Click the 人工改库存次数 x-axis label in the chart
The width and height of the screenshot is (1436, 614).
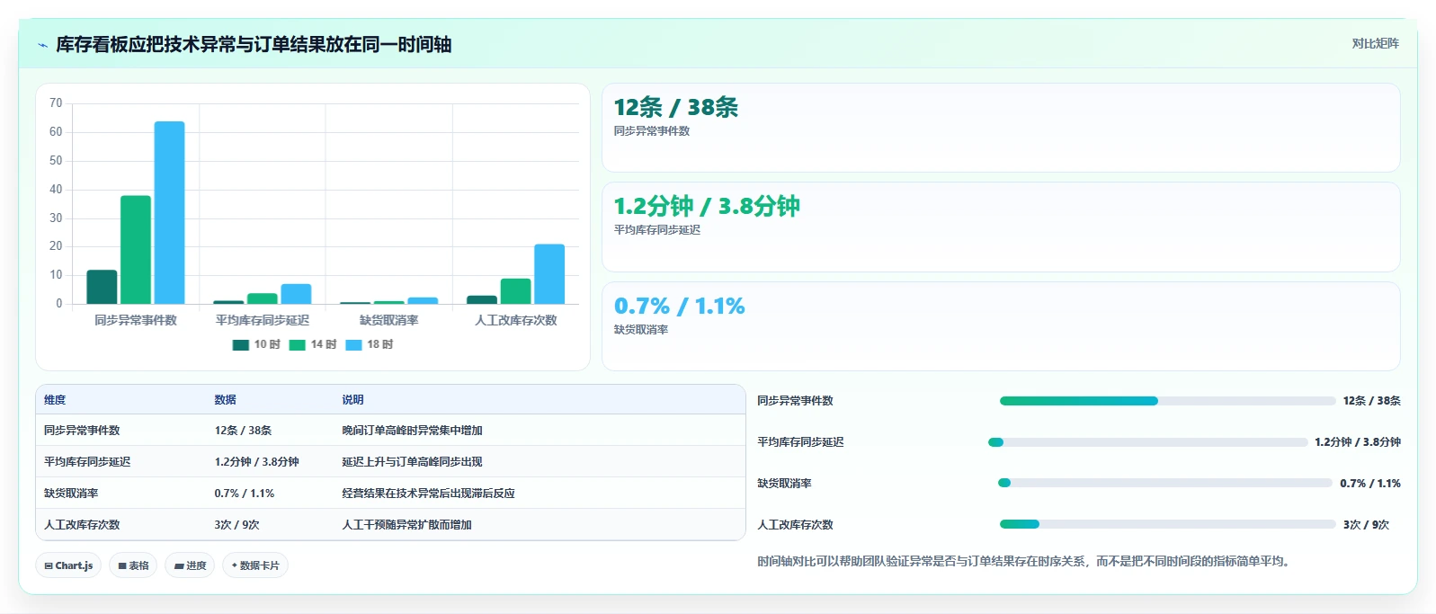tap(516, 320)
